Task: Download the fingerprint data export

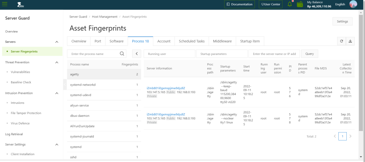Action: (x=350, y=41)
